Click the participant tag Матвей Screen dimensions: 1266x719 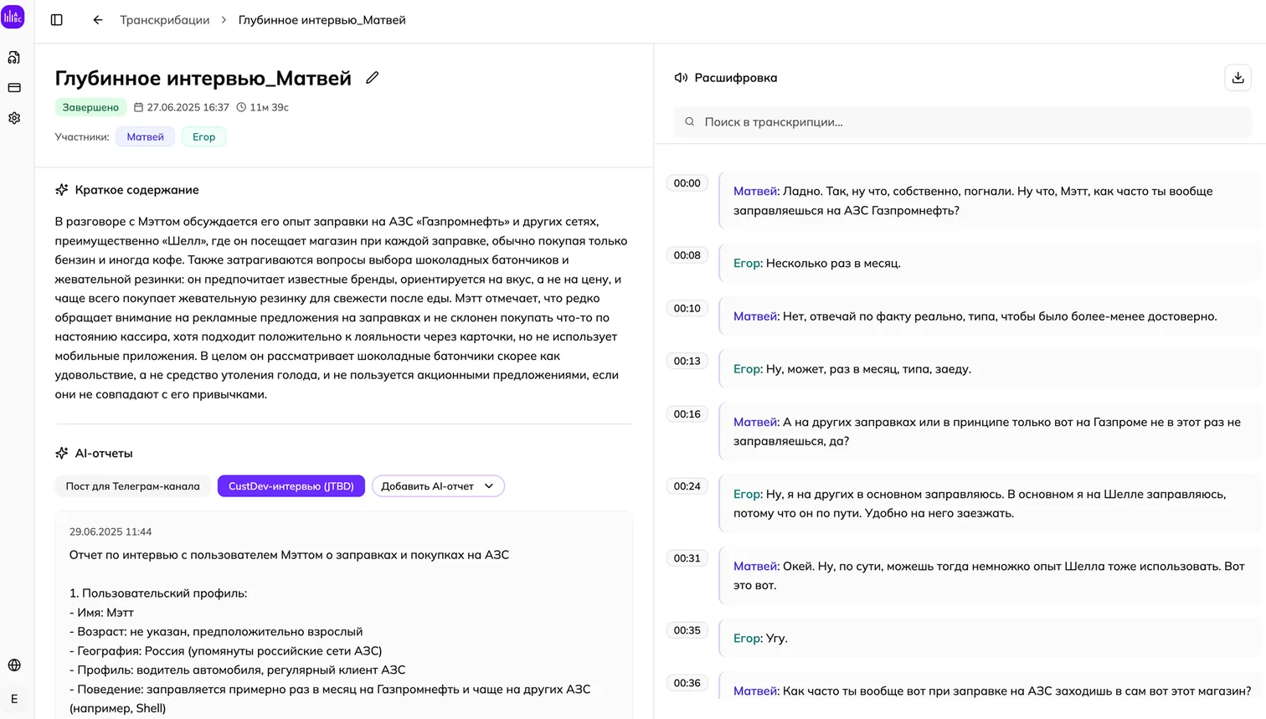click(x=145, y=136)
